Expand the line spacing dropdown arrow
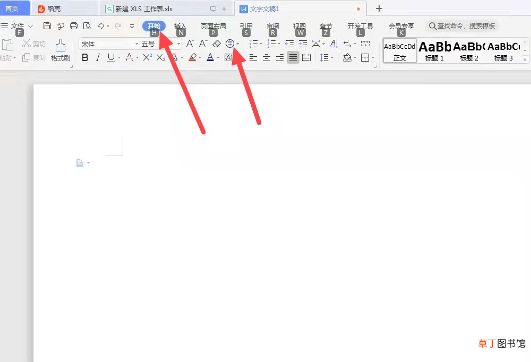531x362 pixels. [x=332, y=57]
